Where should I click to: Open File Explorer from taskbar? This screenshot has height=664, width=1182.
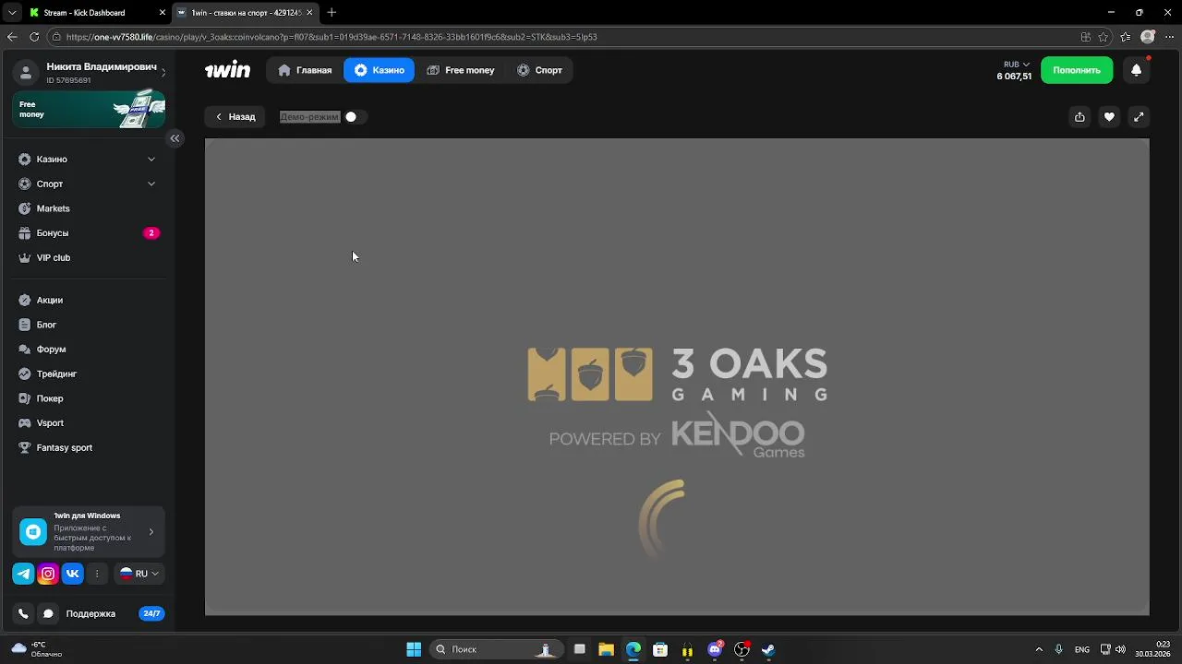pos(606,649)
